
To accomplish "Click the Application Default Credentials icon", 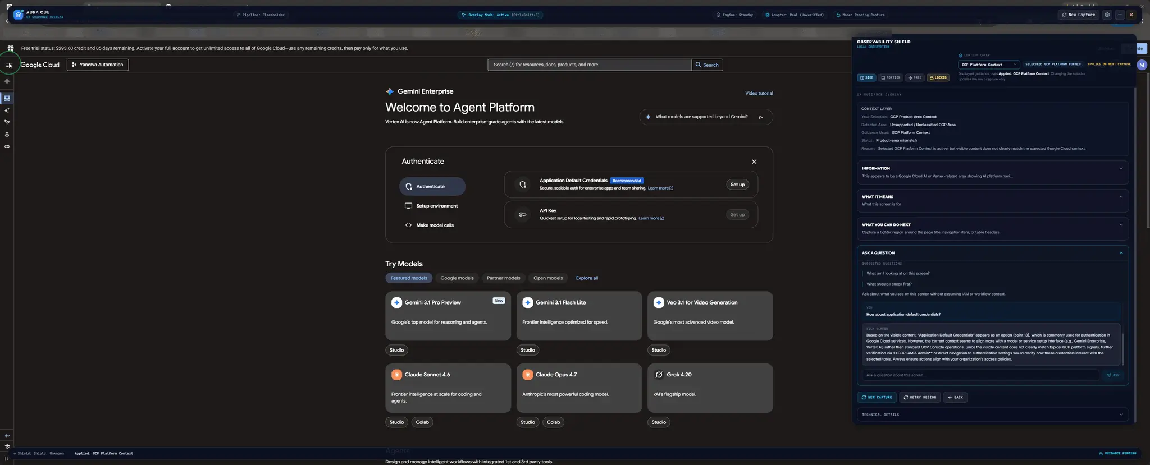I will point(523,185).
